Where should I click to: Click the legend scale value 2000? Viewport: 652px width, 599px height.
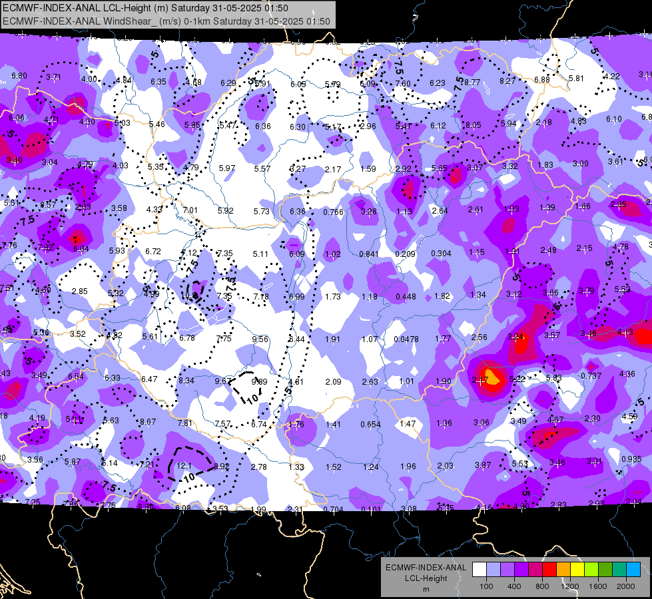[x=626, y=586]
